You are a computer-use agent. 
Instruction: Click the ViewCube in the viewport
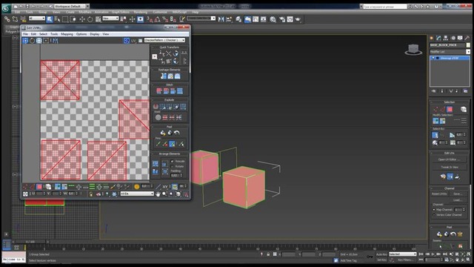pos(413,50)
